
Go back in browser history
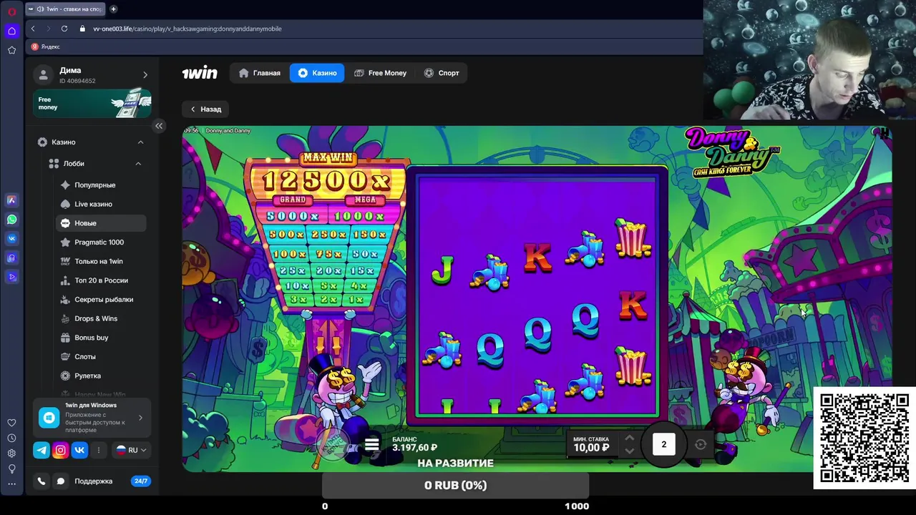33,29
